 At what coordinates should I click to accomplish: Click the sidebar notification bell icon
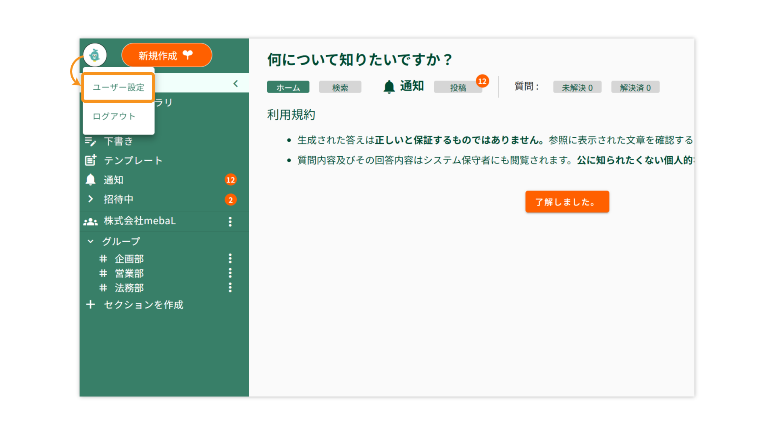pos(90,180)
